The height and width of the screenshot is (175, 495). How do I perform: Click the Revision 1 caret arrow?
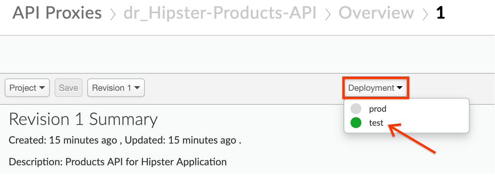point(137,88)
